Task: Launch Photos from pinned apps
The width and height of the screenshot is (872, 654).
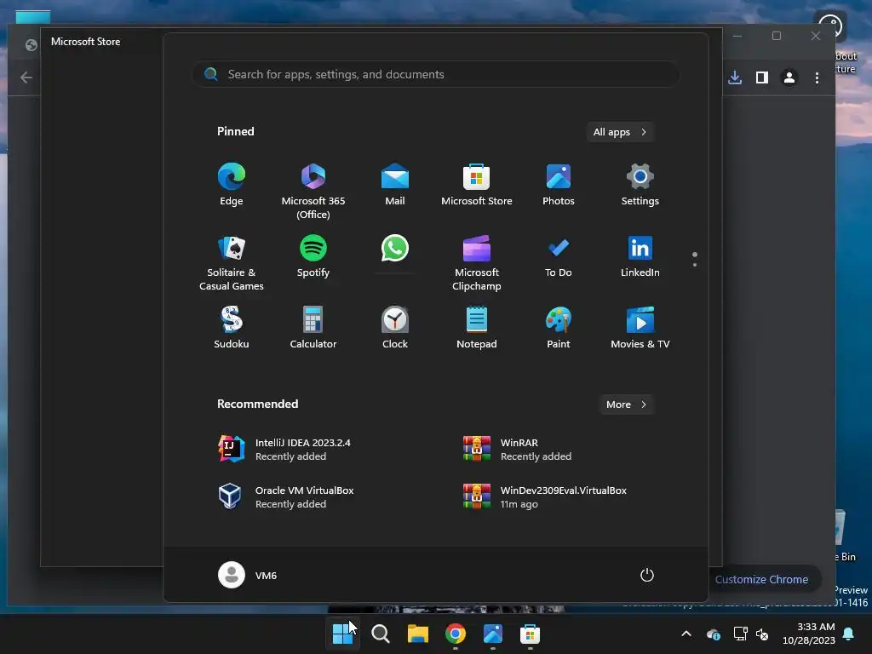Action: coord(559,186)
